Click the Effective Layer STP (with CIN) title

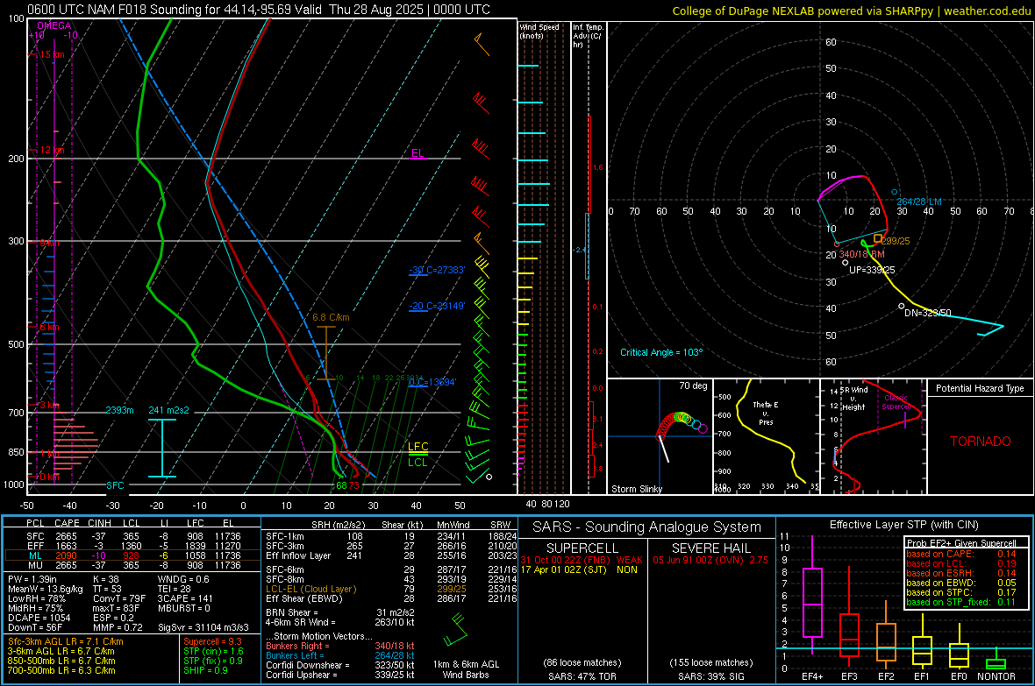pyautogui.click(x=903, y=525)
